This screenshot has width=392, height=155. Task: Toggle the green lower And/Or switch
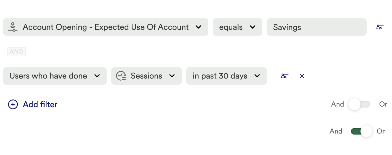[361, 131]
